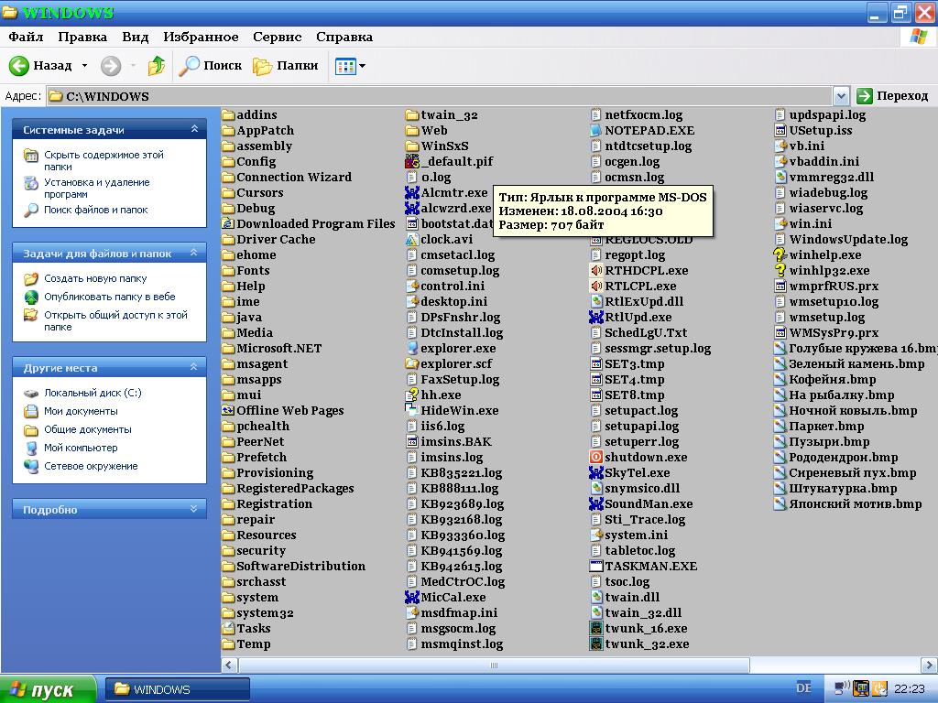
Task: Select the Offline Web Pages folder icon
Action: (x=228, y=410)
